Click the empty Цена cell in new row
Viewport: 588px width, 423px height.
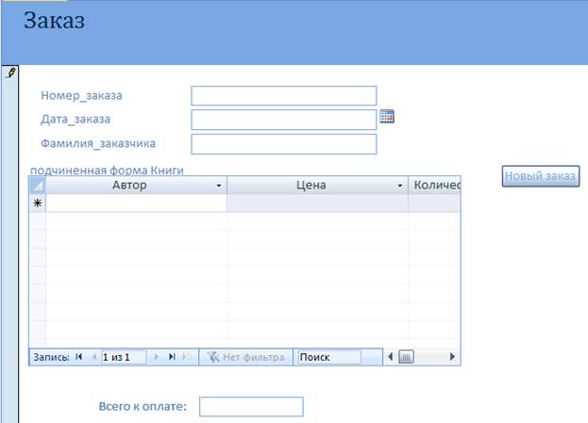coord(318,203)
